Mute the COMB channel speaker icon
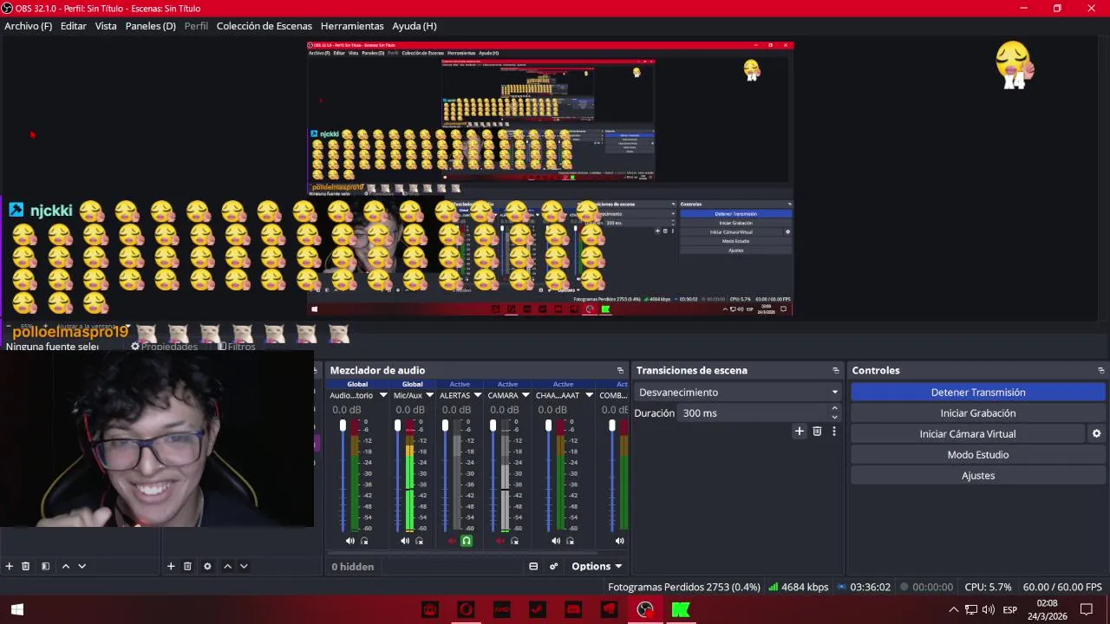Screen dimensions: 1110x624 [x=619, y=541]
